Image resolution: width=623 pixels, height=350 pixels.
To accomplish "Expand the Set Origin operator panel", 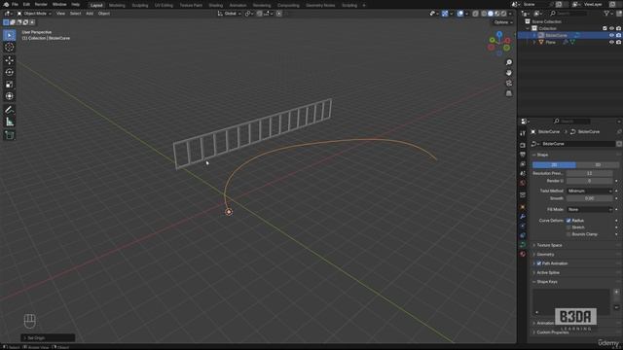I will pos(48,337).
